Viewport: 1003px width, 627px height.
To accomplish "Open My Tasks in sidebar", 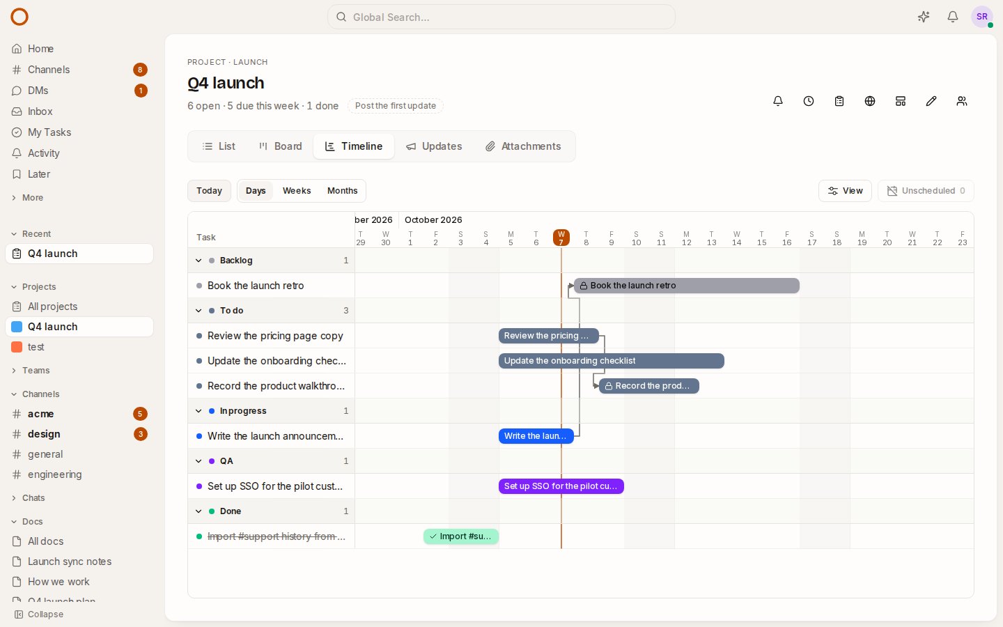I will click(79, 132).
